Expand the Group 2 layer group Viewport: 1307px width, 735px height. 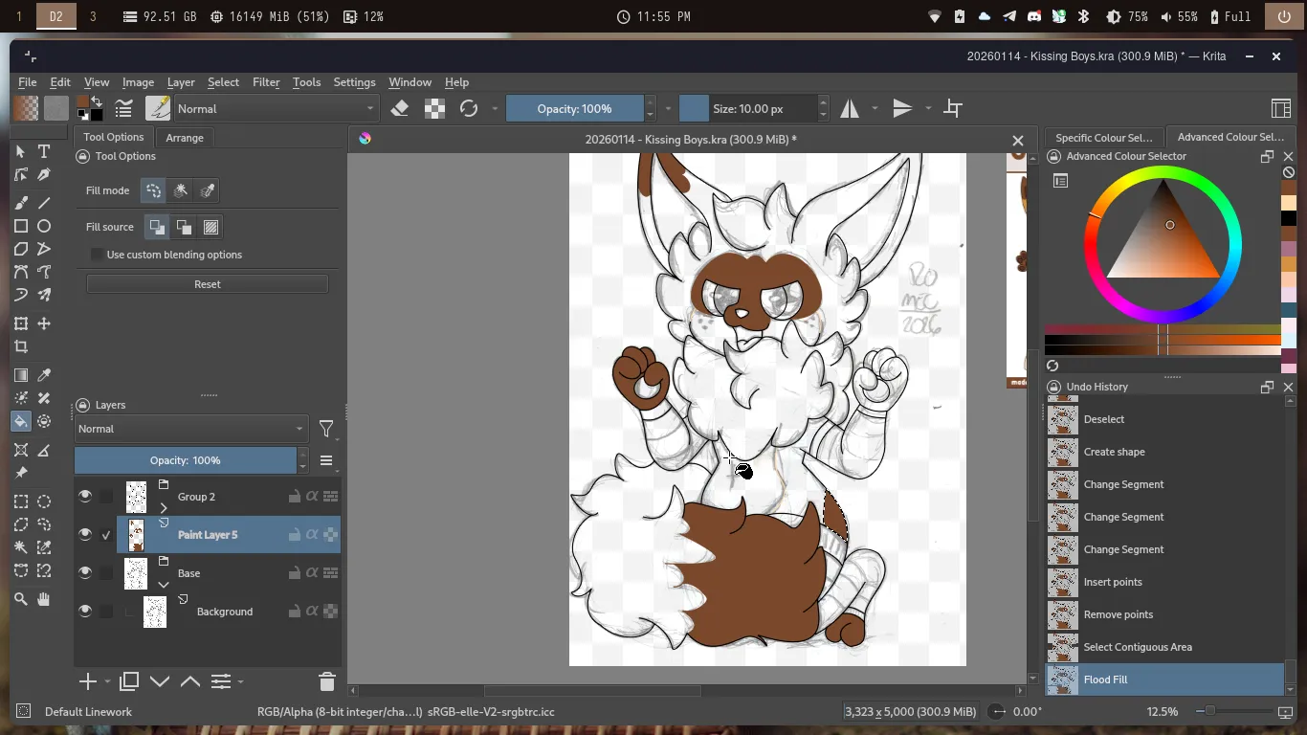[164, 508]
